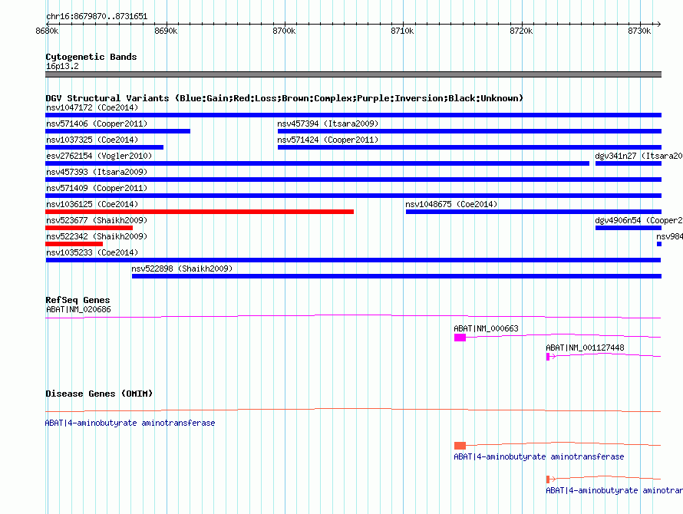
Task: Click the nsv1048675 (Coe2014) variant label
Action: (x=451, y=204)
